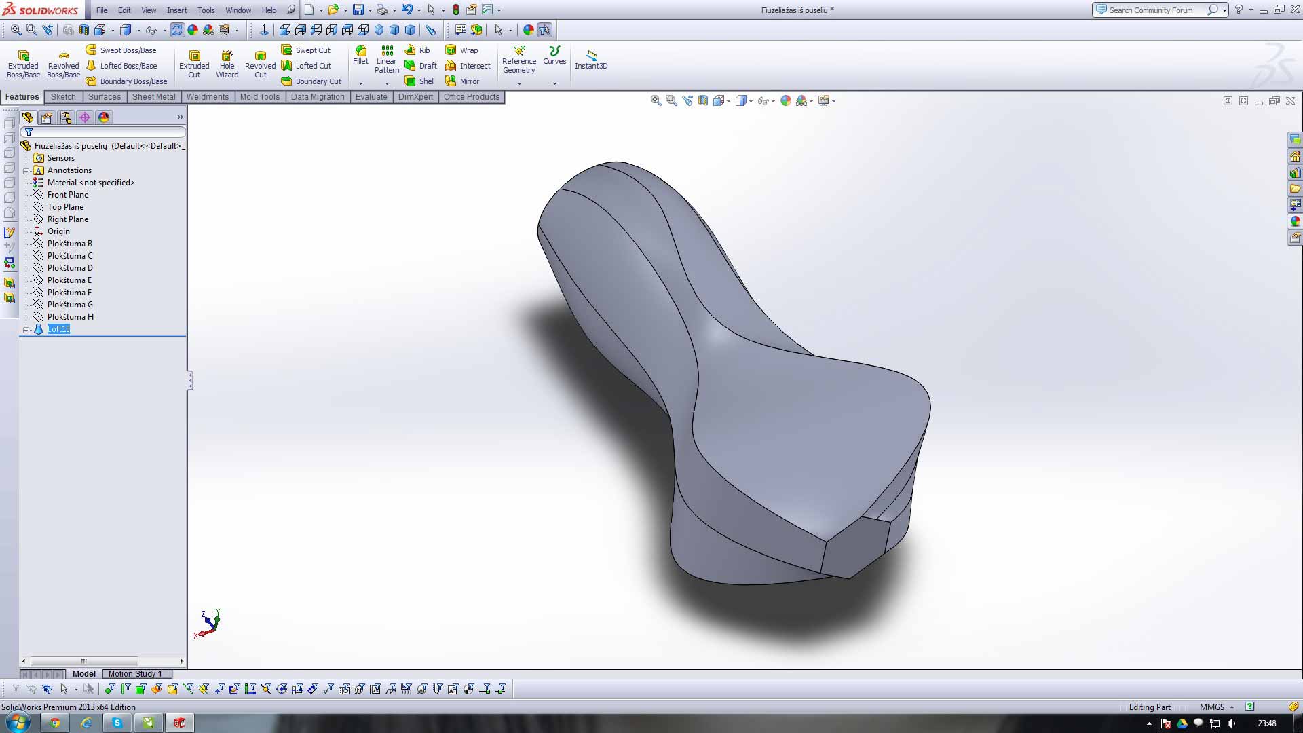1303x733 pixels.
Task: Switch to the Sketch tab
Action: click(63, 97)
